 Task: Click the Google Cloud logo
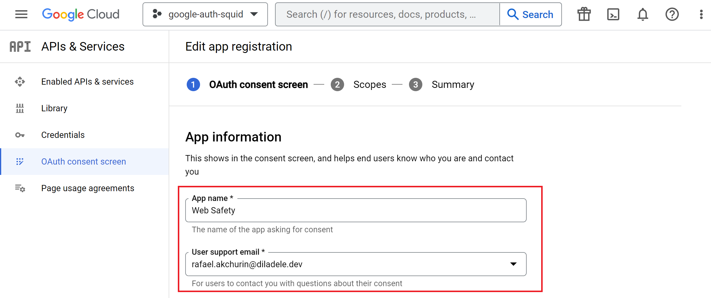coord(81,14)
